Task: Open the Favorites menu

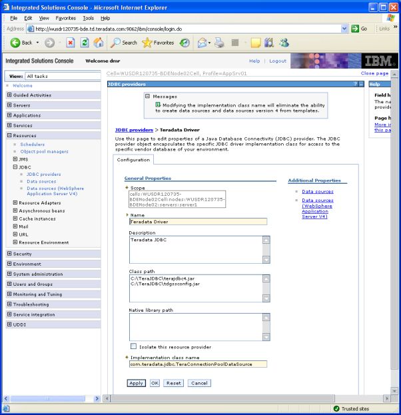Action: (66, 18)
